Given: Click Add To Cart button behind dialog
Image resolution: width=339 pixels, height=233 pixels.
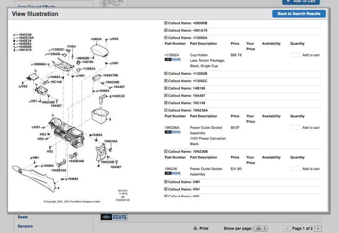Looking at the screenshot, I should click(x=301, y=2).
